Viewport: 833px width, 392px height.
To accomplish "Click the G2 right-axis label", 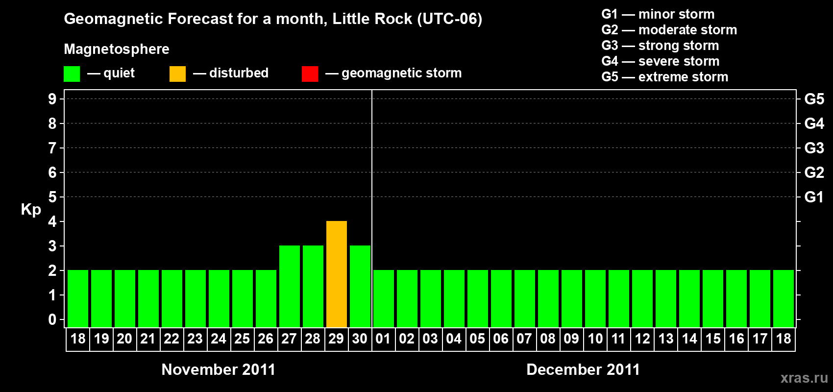I will [x=814, y=172].
